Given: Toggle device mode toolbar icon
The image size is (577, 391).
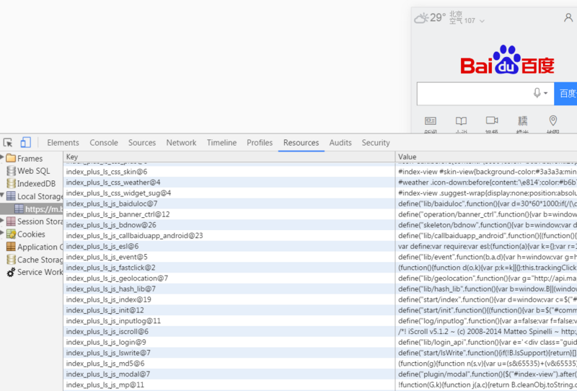Looking at the screenshot, I should (x=25, y=143).
